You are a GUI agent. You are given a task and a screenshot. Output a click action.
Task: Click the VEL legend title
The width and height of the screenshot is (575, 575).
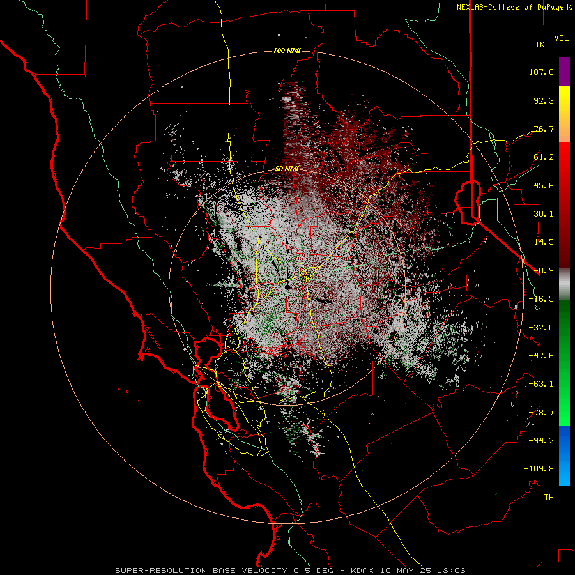click(x=561, y=38)
